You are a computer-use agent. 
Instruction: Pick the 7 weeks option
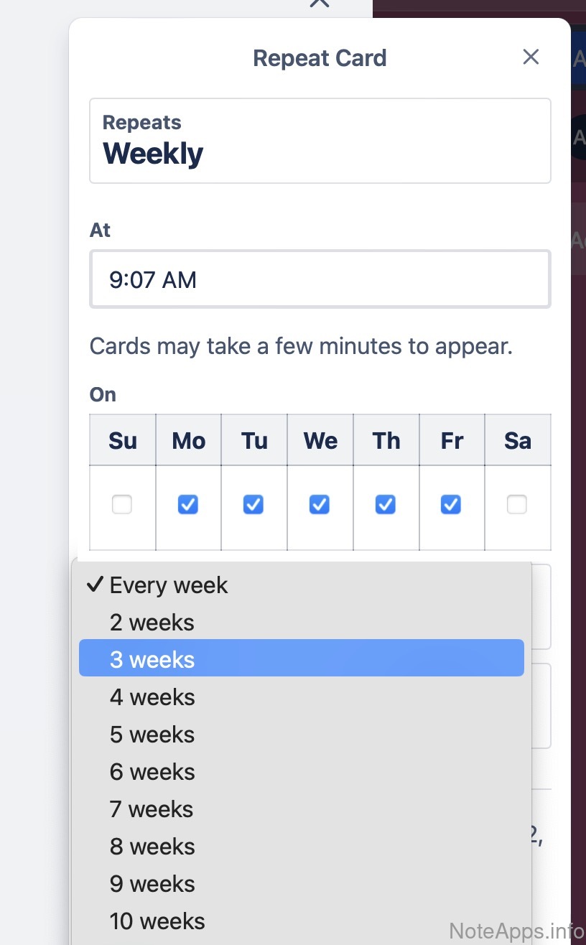point(152,809)
